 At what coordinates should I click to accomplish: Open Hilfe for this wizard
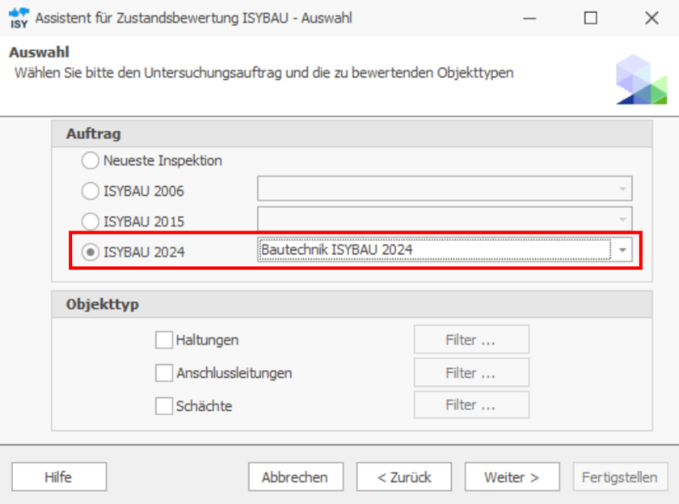coord(58,477)
